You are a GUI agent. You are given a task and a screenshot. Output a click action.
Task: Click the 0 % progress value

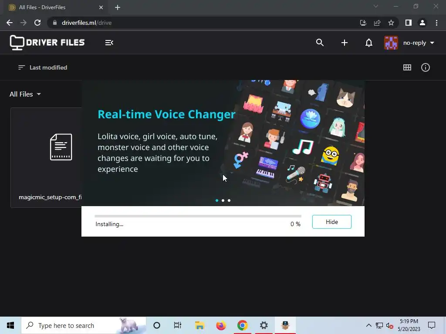click(295, 224)
